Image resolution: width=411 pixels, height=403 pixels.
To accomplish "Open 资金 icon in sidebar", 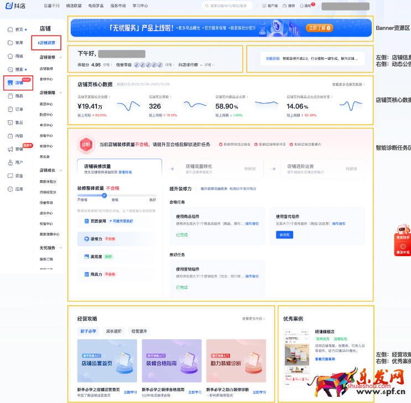I will (x=10, y=176).
